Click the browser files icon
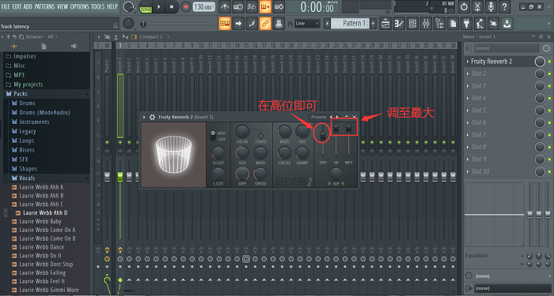This screenshot has width=554, height=296. [44, 46]
